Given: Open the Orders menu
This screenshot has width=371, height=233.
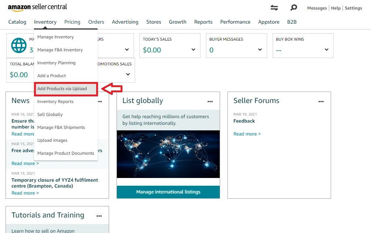Looking at the screenshot, I should [96, 22].
